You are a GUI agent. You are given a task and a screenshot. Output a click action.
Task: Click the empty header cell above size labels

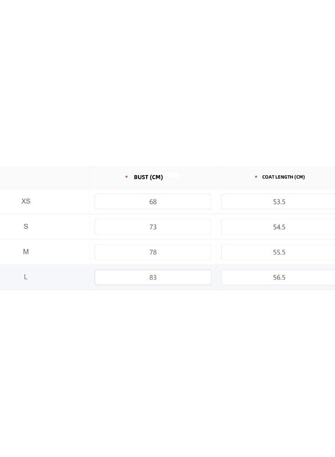pyautogui.click(x=45, y=178)
